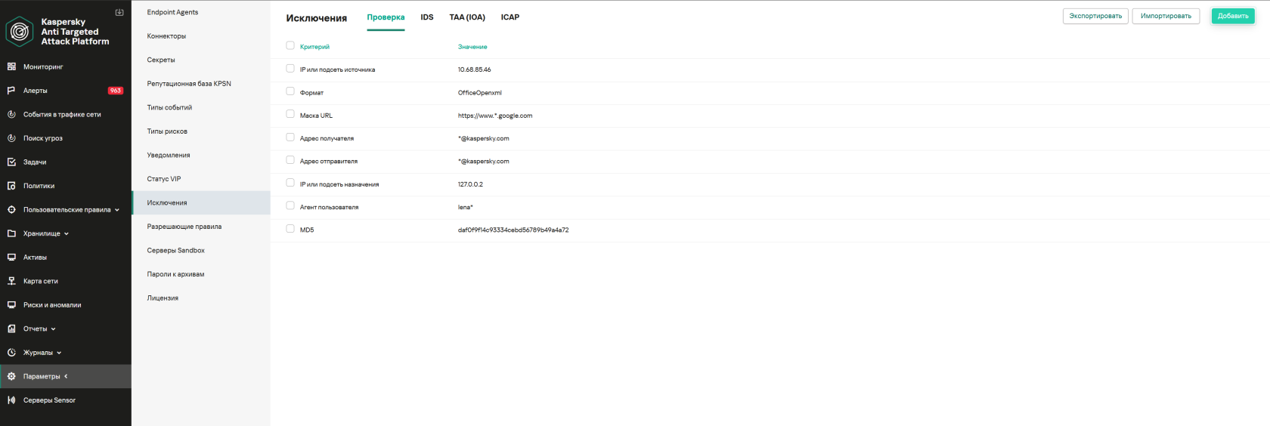Click the Monitoring dashboard icon in sidebar
The width and height of the screenshot is (1270, 426).
[x=11, y=66]
